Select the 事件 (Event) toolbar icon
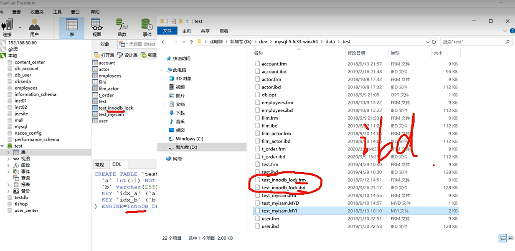 point(147,28)
